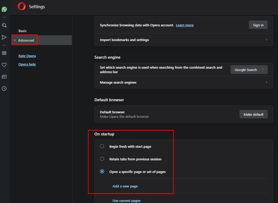Expand the Advanced settings section
The image size is (278, 203).
pos(26,40)
